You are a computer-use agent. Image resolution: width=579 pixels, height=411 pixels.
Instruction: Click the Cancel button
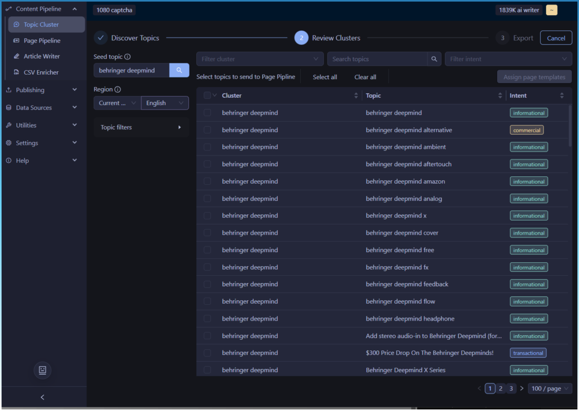(x=556, y=38)
